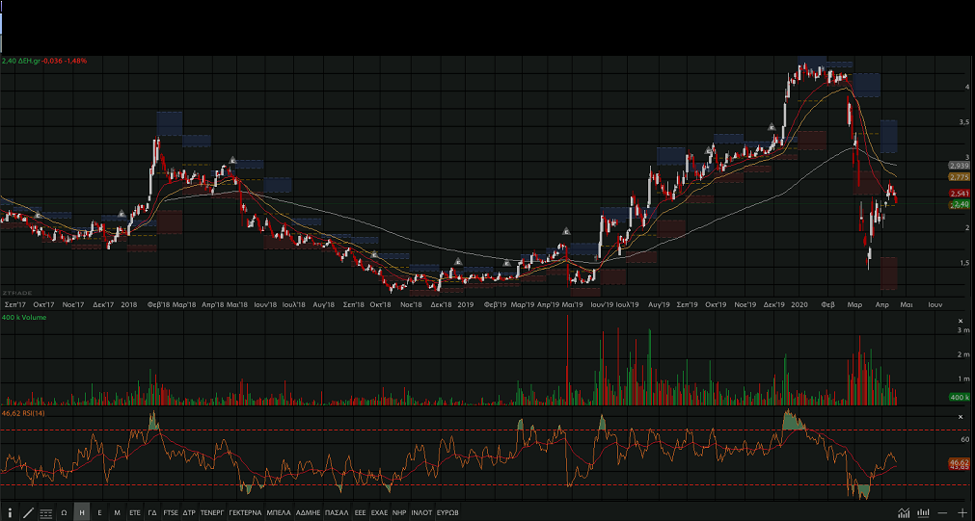The height and width of the screenshot is (521, 975).
Task: Open the indicators chart icon
Action: 904,512
